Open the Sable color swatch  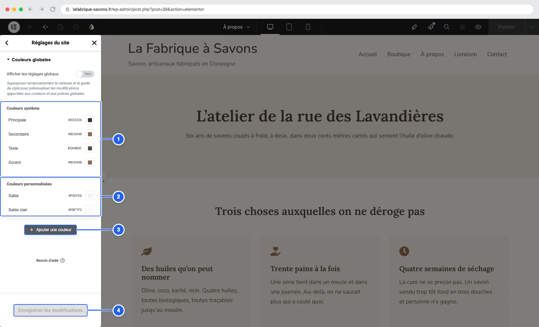(x=90, y=196)
